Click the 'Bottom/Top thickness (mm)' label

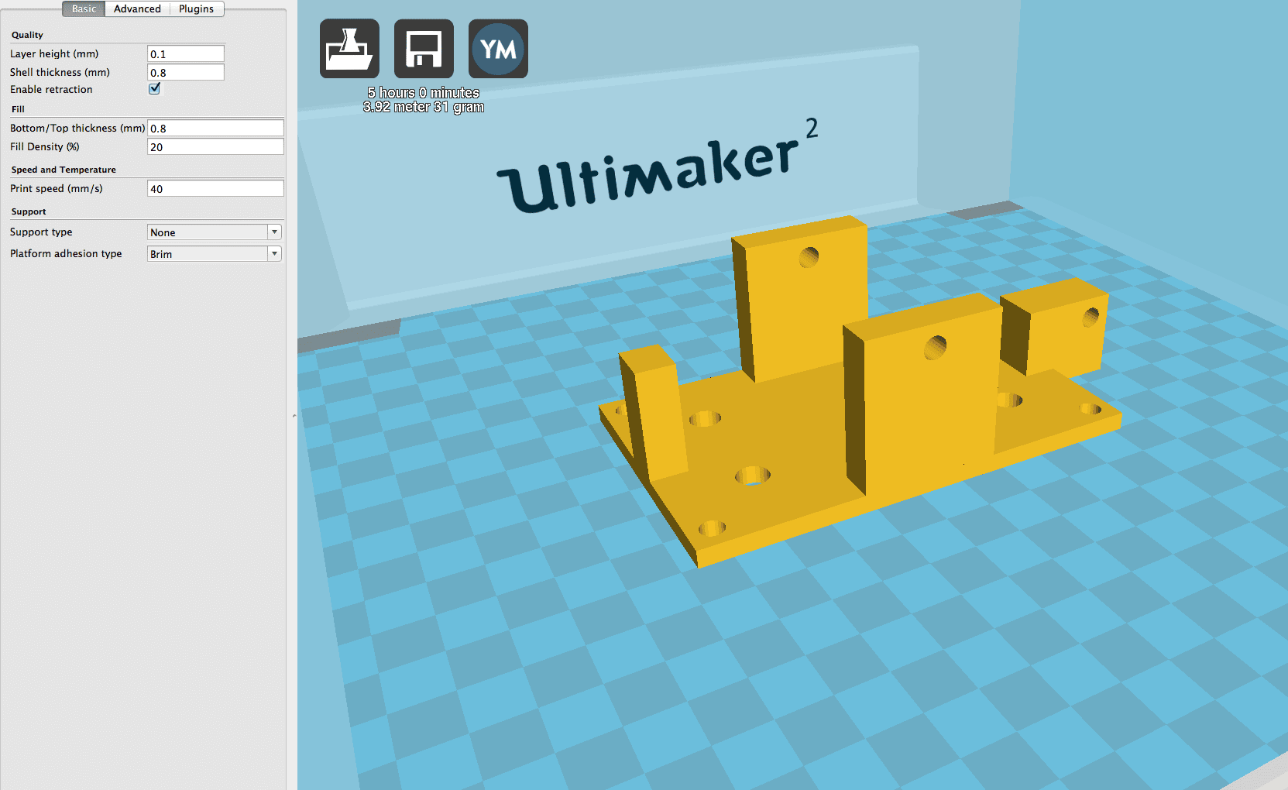click(77, 128)
